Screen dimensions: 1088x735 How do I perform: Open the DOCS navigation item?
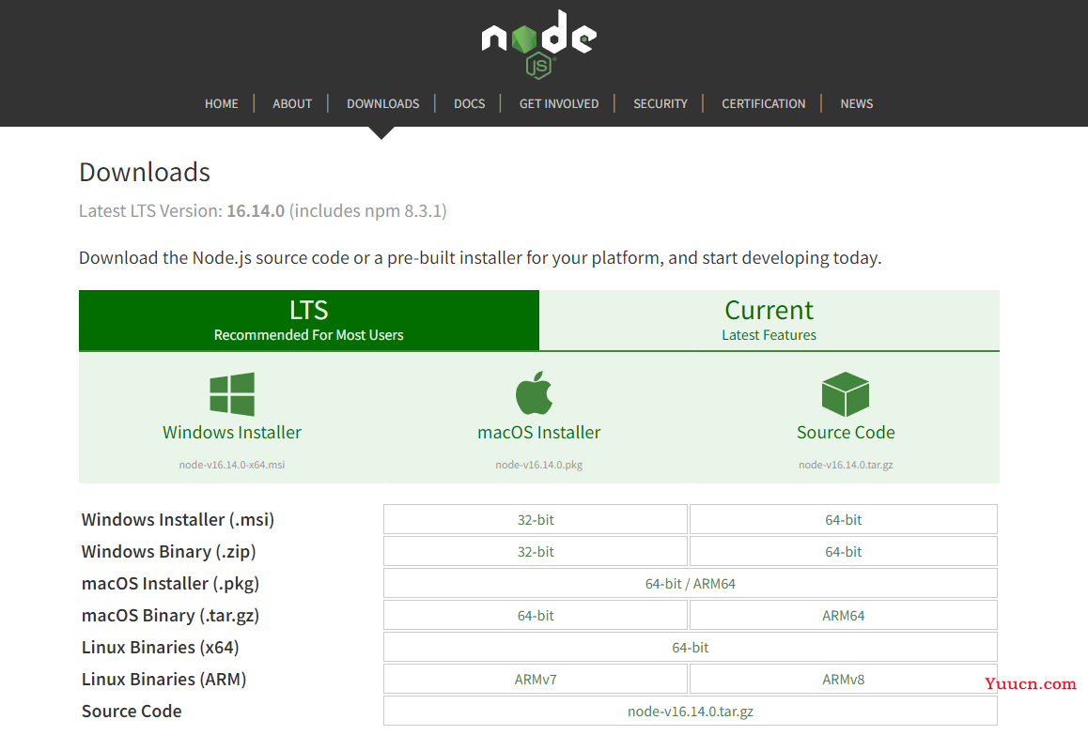point(469,103)
